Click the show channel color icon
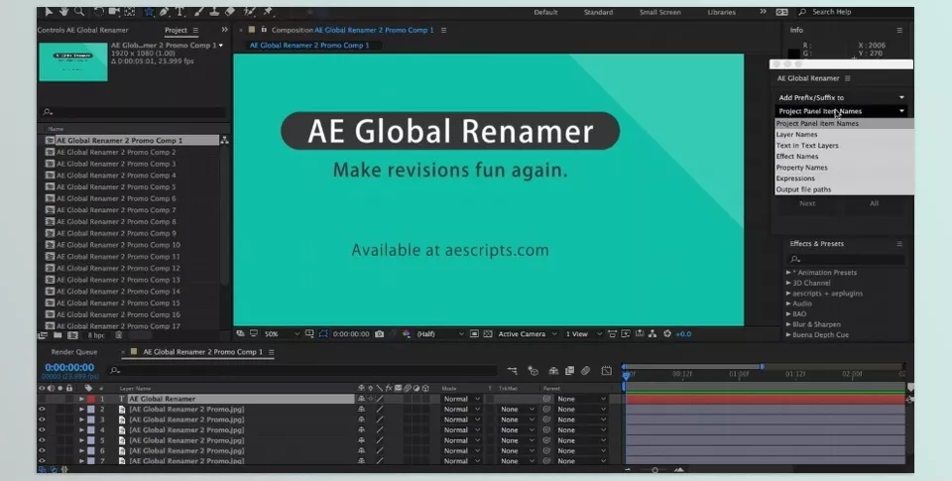The height and width of the screenshot is (481, 952). click(x=407, y=334)
